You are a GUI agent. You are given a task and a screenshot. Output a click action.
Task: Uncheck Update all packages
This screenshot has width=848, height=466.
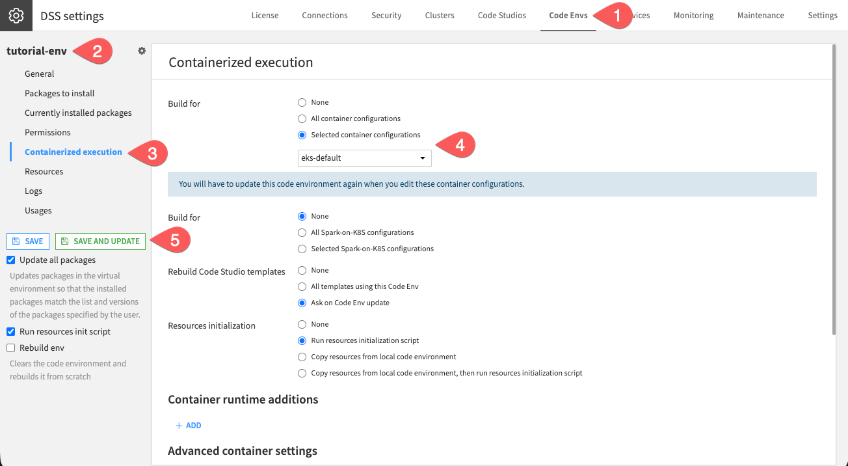pyautogui.click(x=11, y=260)
